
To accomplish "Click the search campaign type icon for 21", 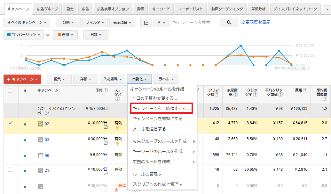I will click(41, 170).
